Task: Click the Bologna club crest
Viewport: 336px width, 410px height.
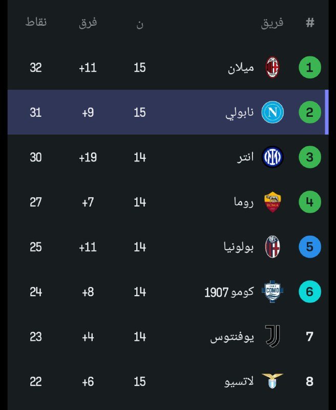Action: coord(272,247)
